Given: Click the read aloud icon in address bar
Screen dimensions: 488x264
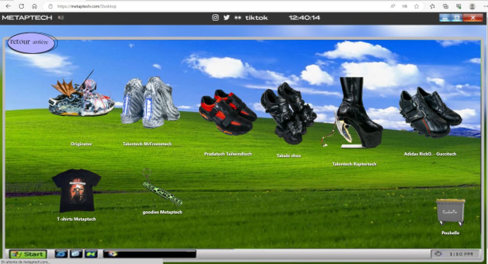Looking at the screenshot, I should [x=393, y=6].
